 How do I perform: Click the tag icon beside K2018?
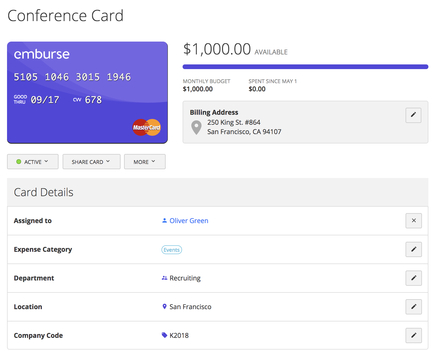pos(164,335)
